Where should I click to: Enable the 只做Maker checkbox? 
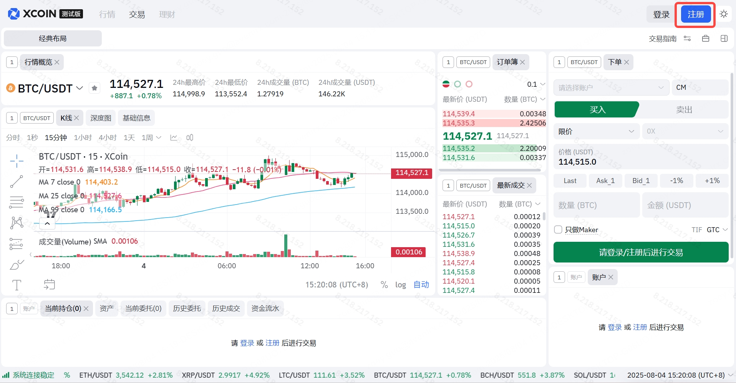tap(558, 229)
